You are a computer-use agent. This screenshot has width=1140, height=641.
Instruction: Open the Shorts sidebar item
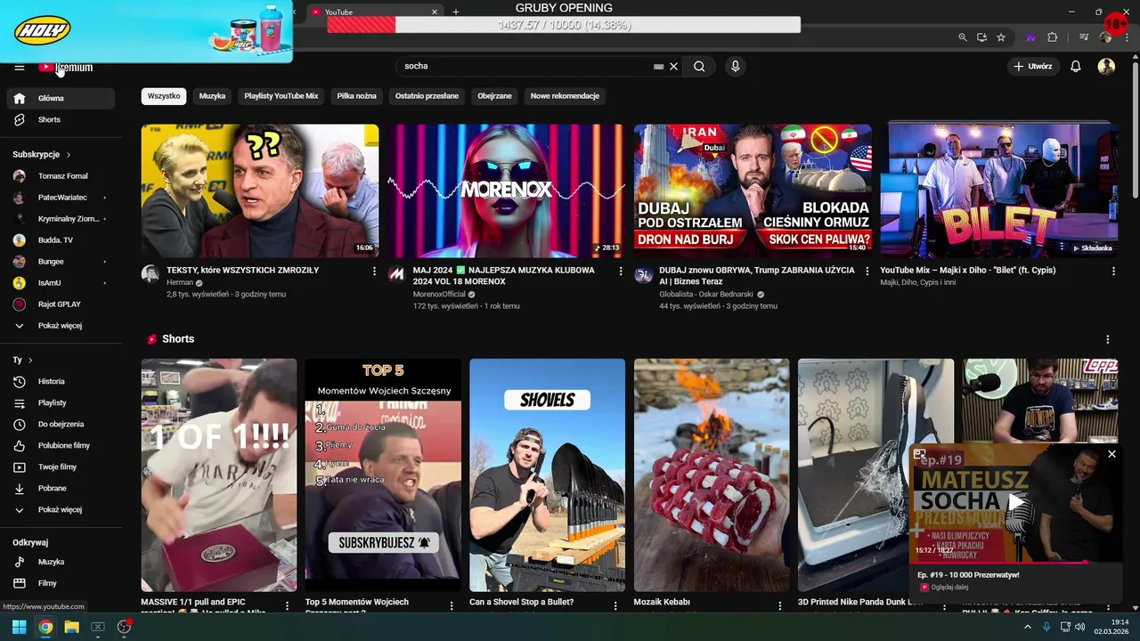[61, 119]
